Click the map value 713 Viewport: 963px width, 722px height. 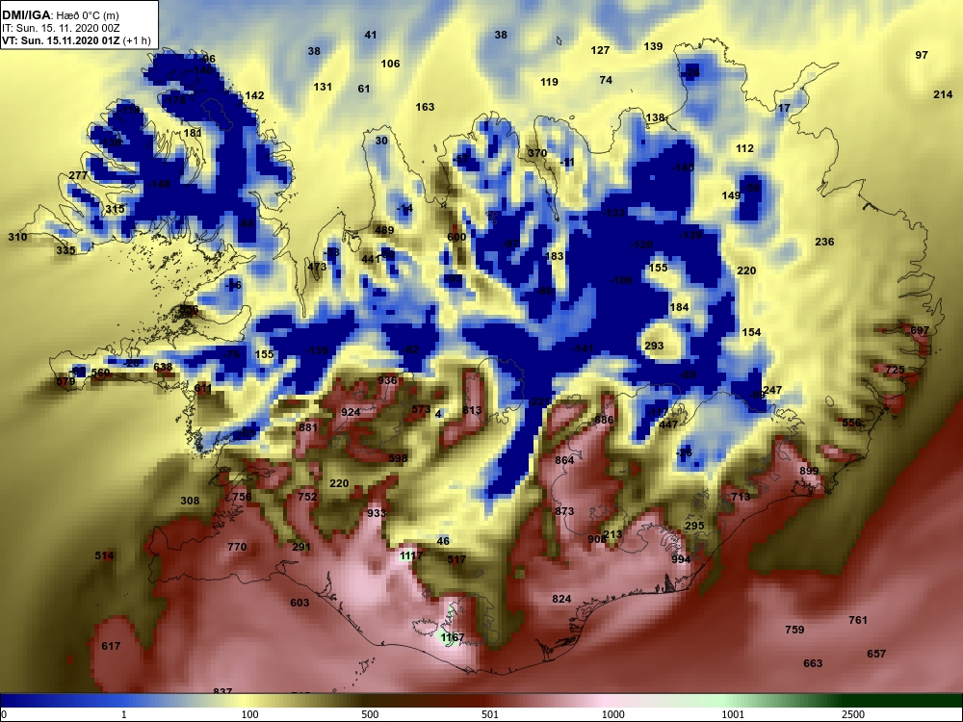741,497
